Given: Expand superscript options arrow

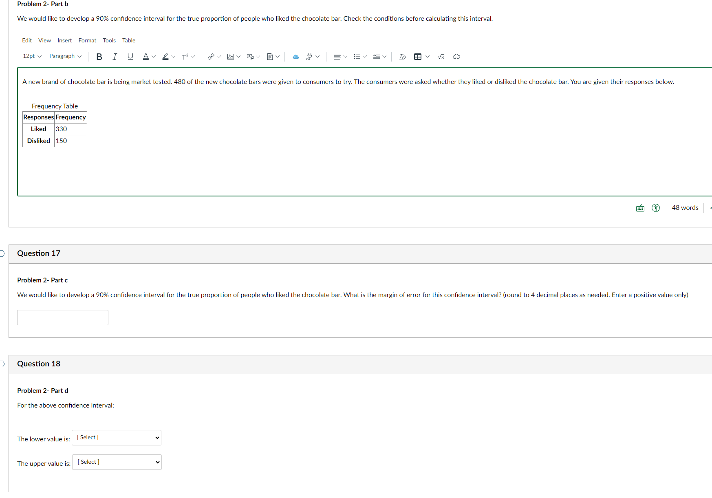Looking at the screenshot, I should click(193, 57).
